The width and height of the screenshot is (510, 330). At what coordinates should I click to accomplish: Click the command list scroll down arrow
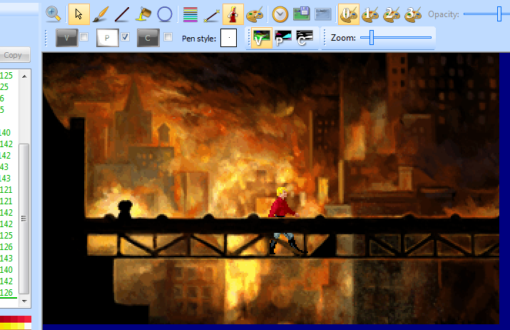24,301
